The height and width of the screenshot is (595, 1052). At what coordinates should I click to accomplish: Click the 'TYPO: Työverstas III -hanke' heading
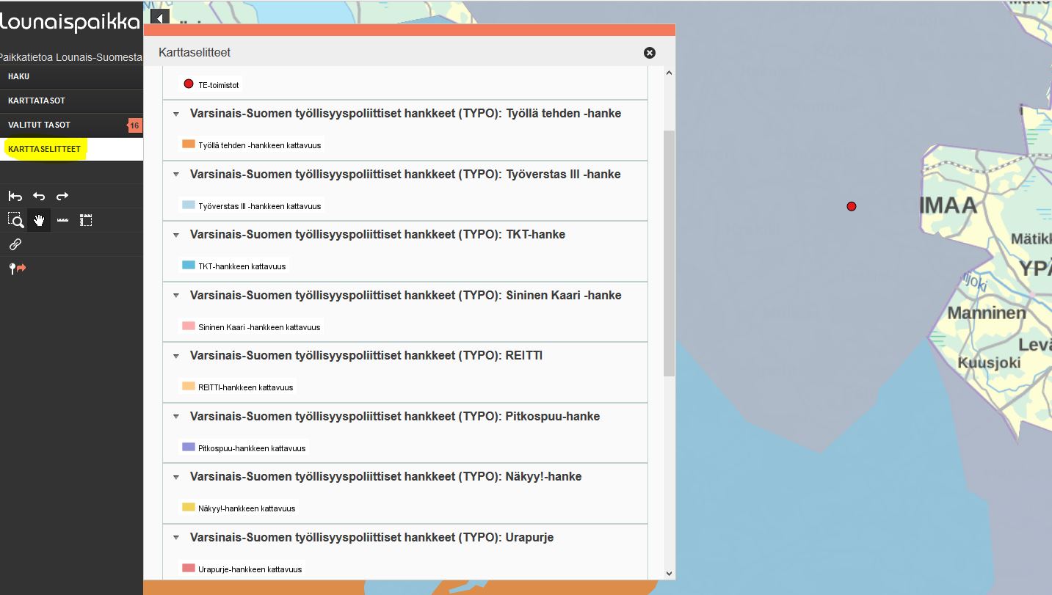[405, 175]
